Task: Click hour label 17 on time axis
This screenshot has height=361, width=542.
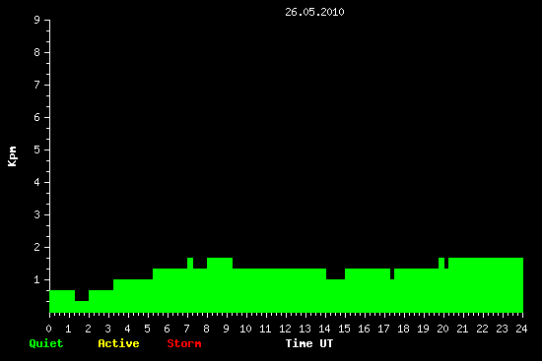Action: tap(383, 329)
